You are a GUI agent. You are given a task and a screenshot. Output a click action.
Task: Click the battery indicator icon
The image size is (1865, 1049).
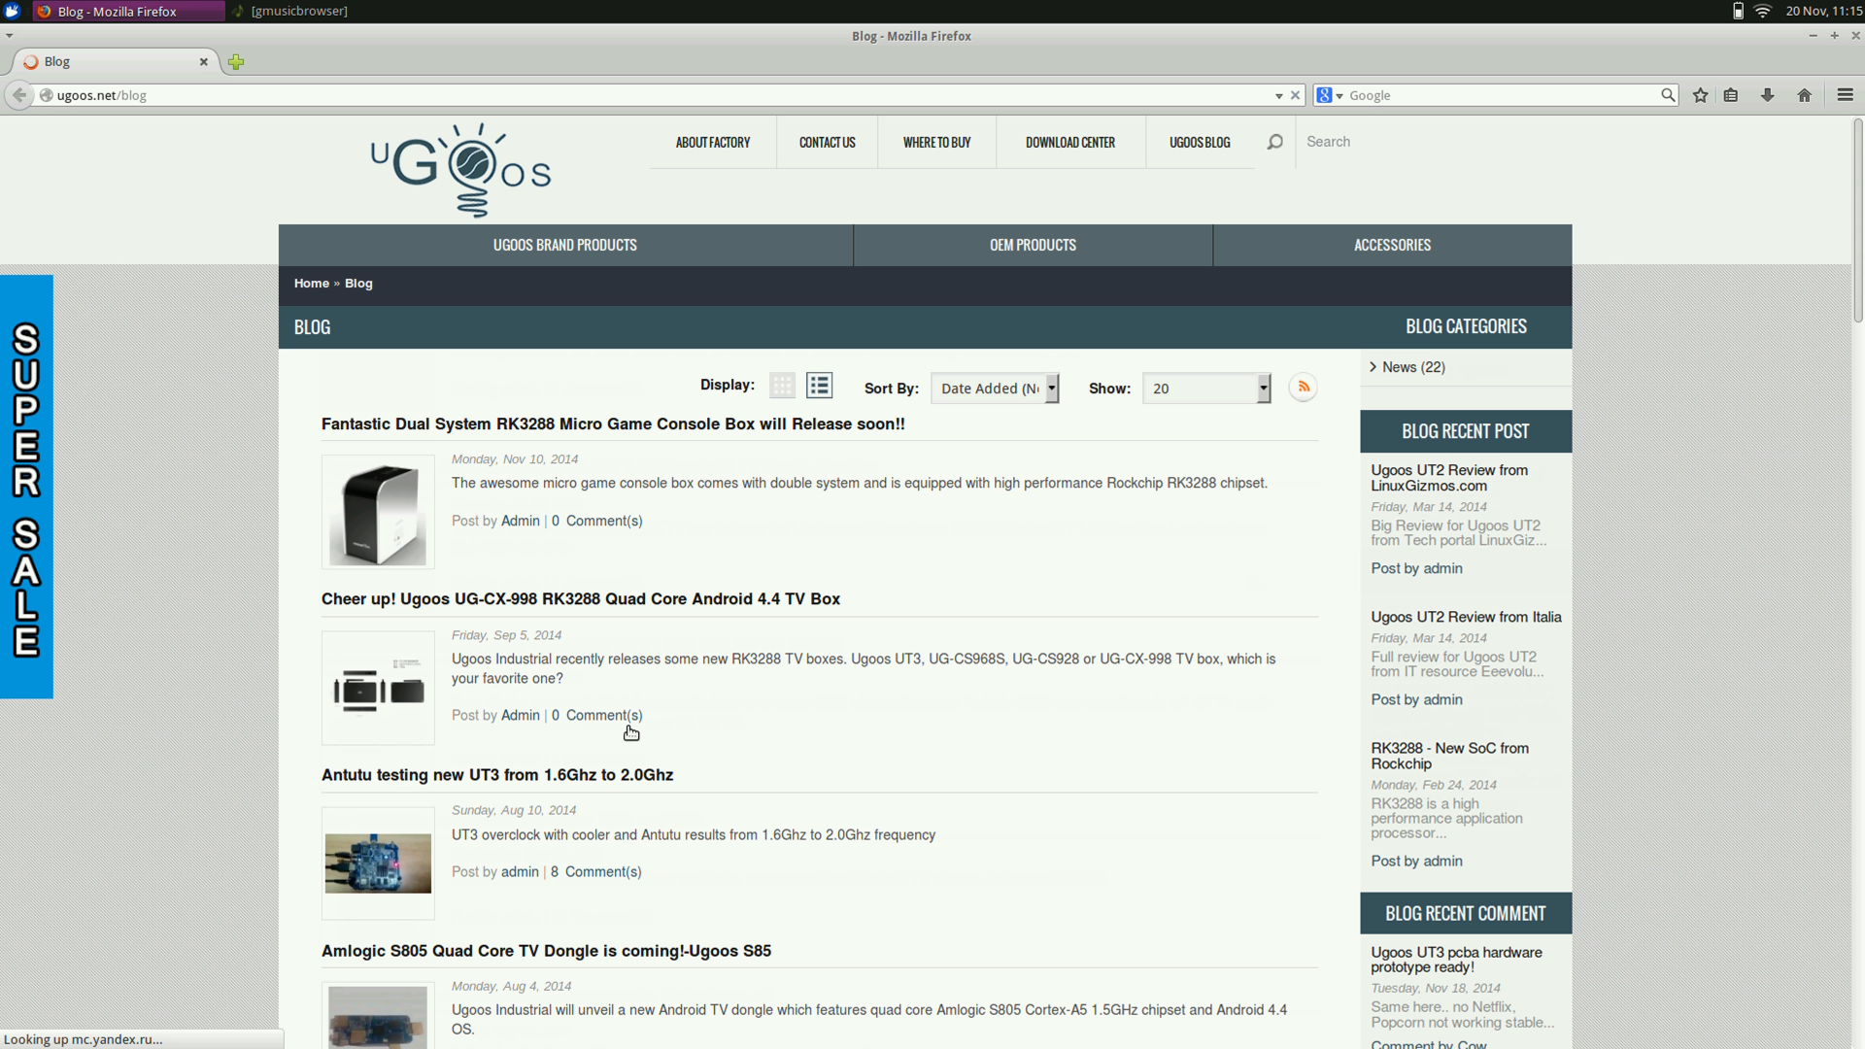[1738, 11]
